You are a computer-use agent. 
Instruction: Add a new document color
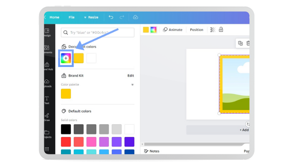click(x=66, y=58)
